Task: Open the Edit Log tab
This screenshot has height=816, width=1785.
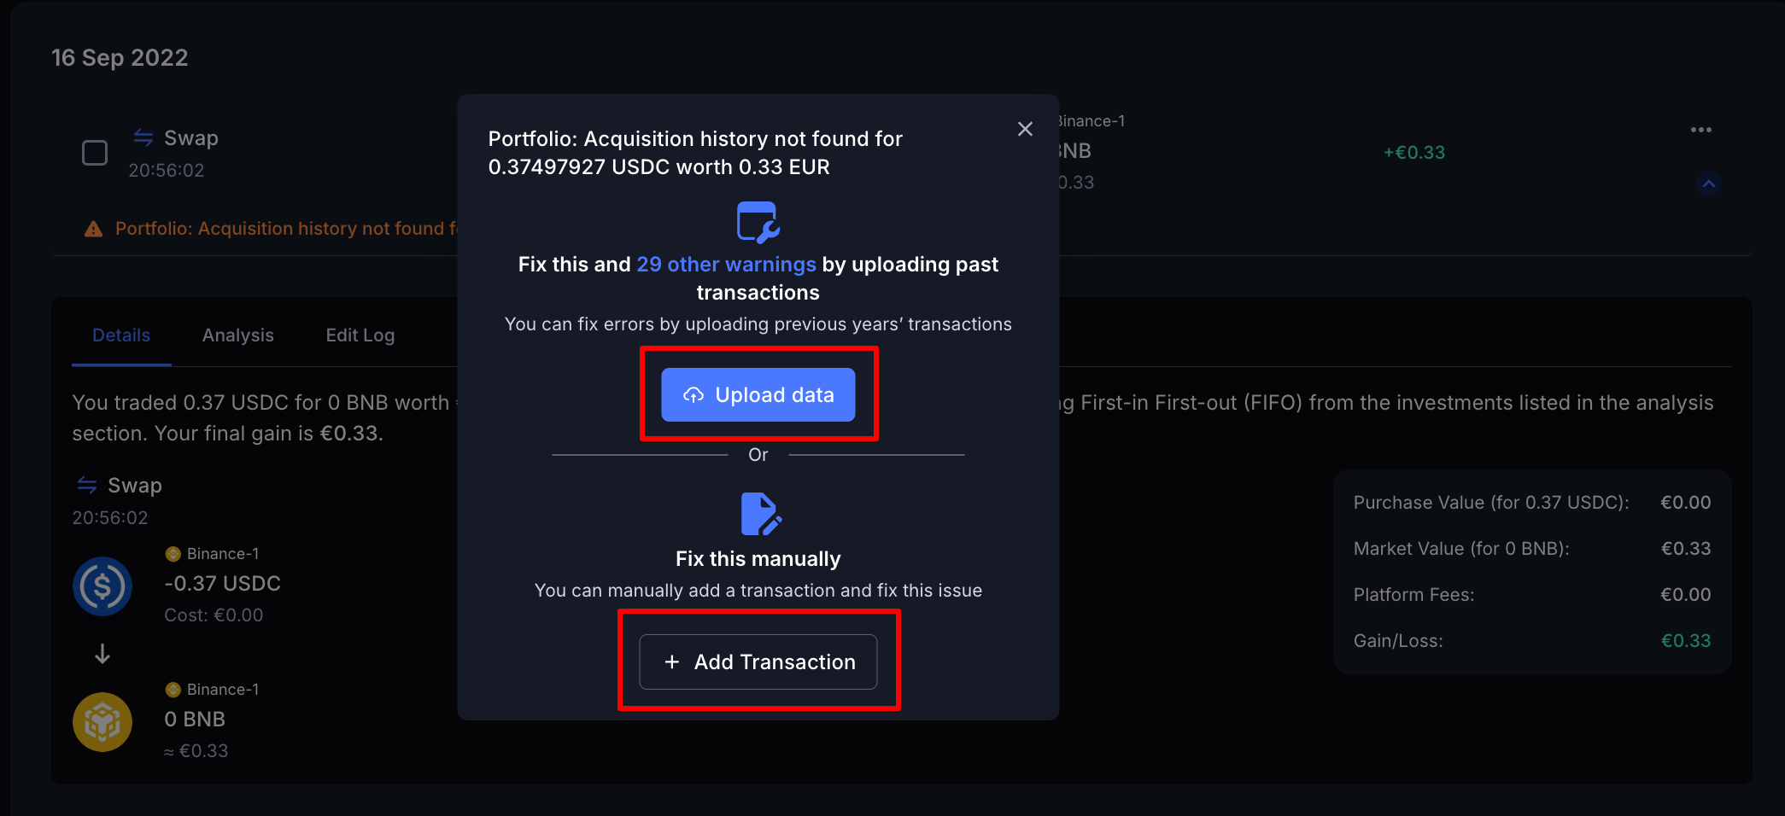Action: coord(360,335)
